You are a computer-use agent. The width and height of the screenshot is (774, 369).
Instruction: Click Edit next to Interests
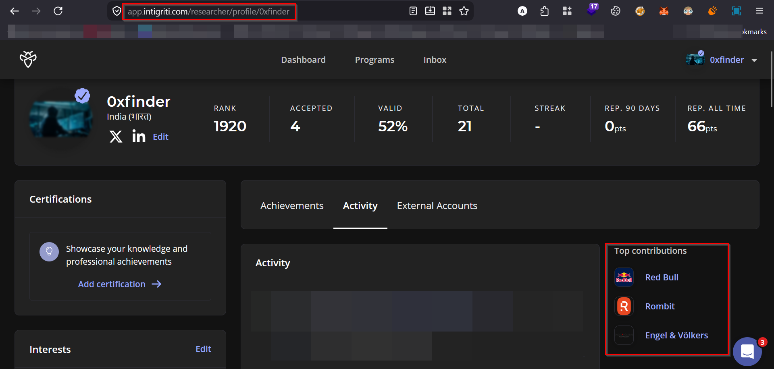(x=203, y=349)
